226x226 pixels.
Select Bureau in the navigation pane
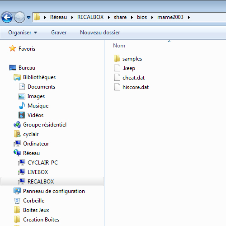(27, 68)
